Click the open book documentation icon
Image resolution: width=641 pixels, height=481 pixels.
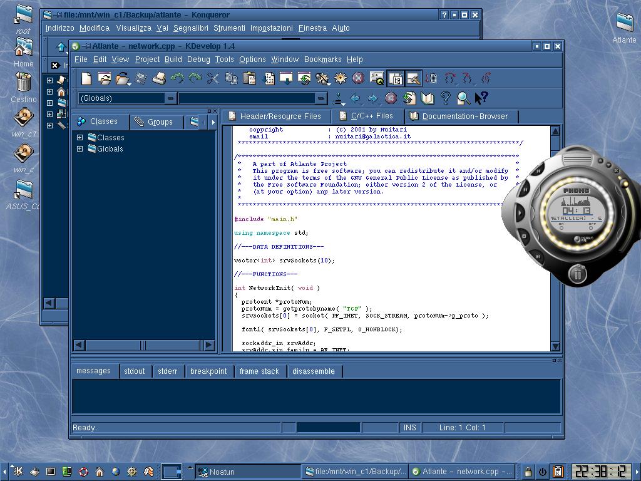click(427, 98)
